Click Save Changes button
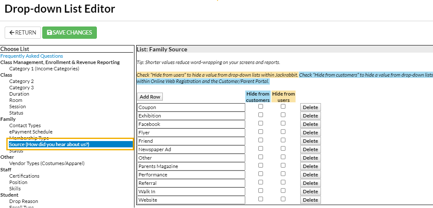The height and width of the screenshot is (208, 433). pos(69,32)
